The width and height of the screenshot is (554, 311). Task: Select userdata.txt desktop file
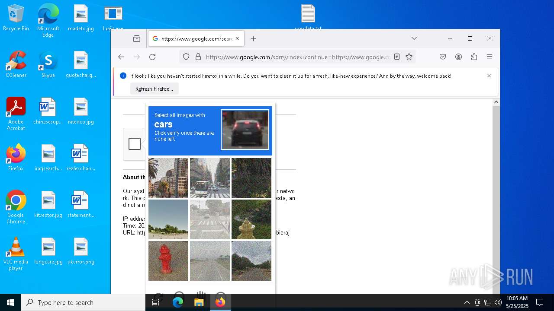(x=308, y=18)
